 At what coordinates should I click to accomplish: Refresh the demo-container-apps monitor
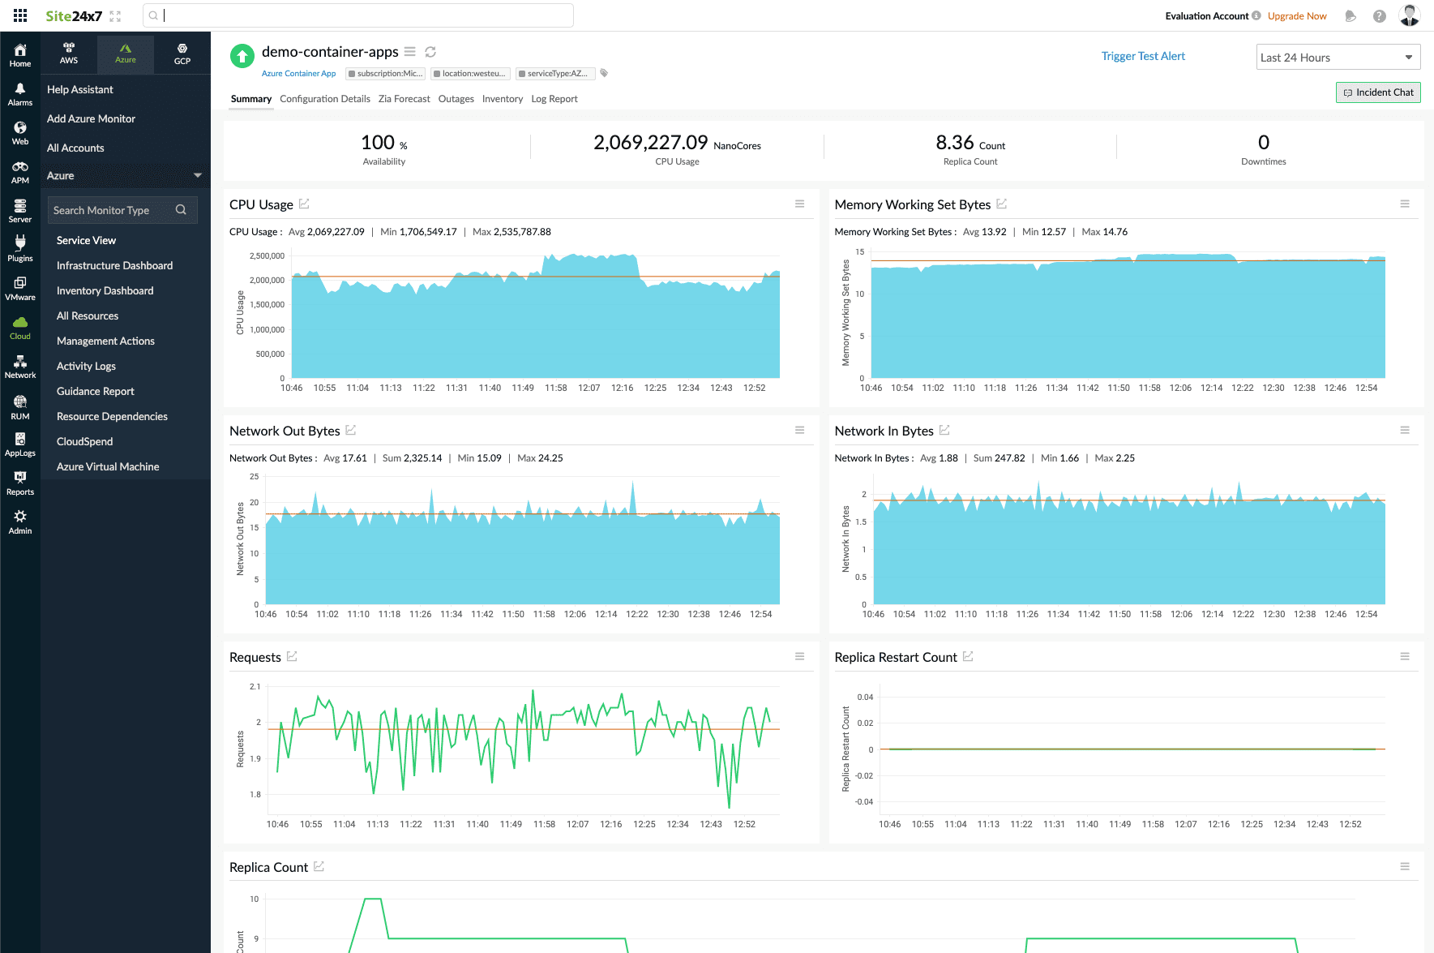click(430, 51)
